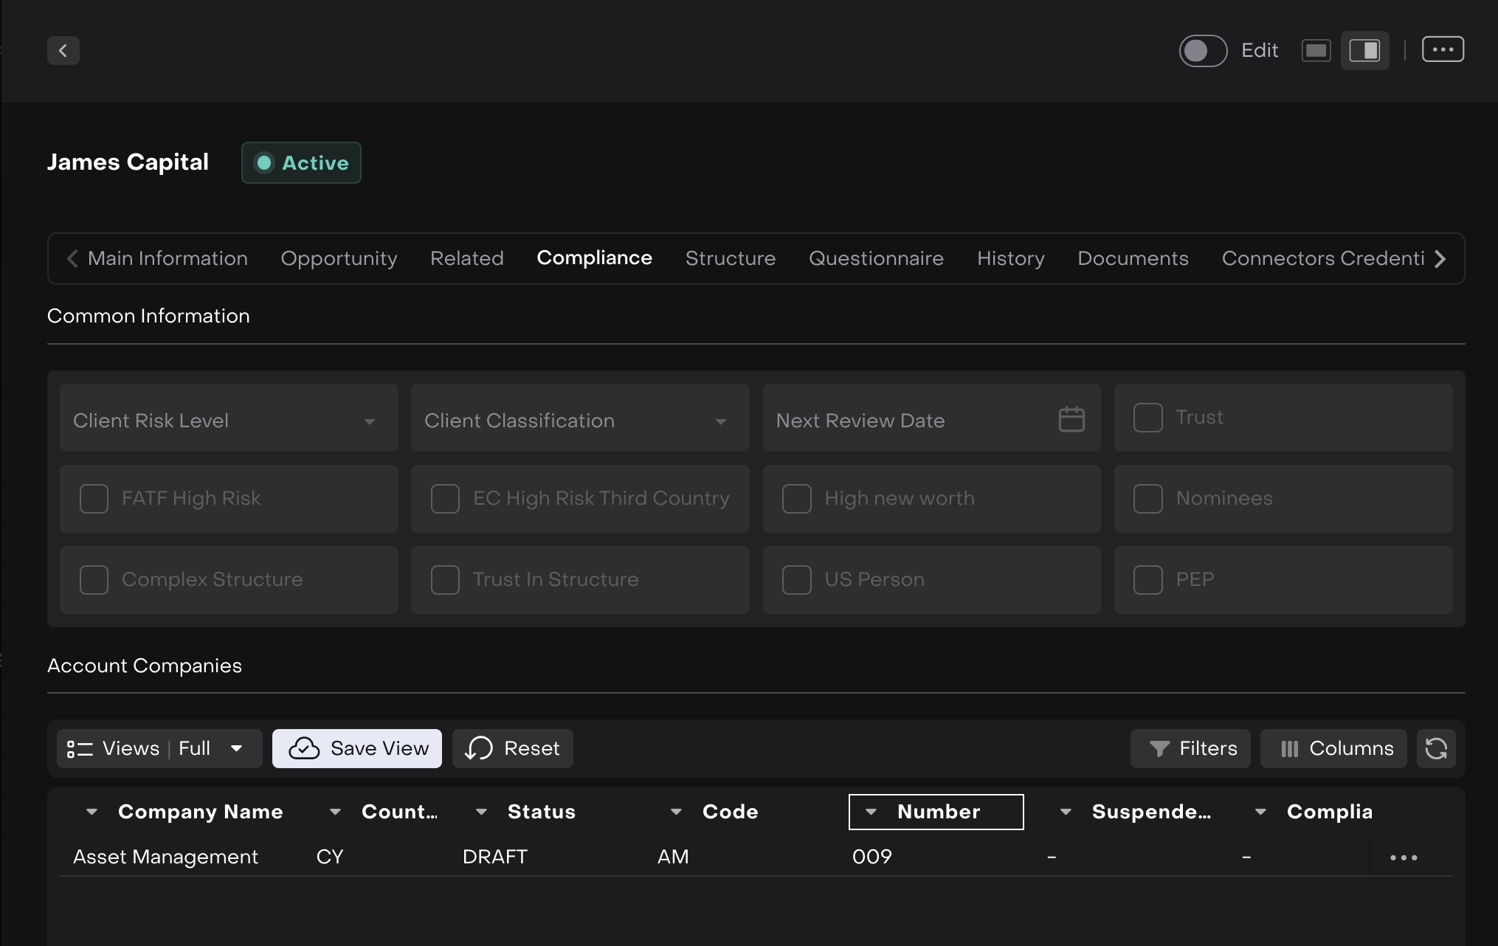Viewport: 1498px width, 946px height.
Task: Click the refresh table icon
Action: tap(1436, 749)
